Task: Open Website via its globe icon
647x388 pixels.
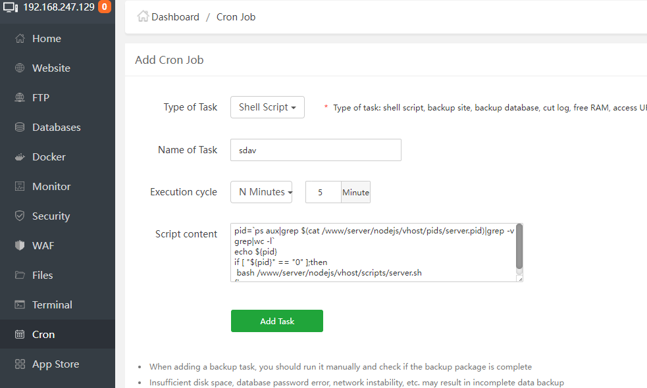Action: [x=20, y=68]
